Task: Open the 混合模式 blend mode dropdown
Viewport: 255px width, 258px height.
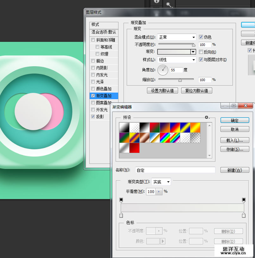Action: click(x=176, y=37)
